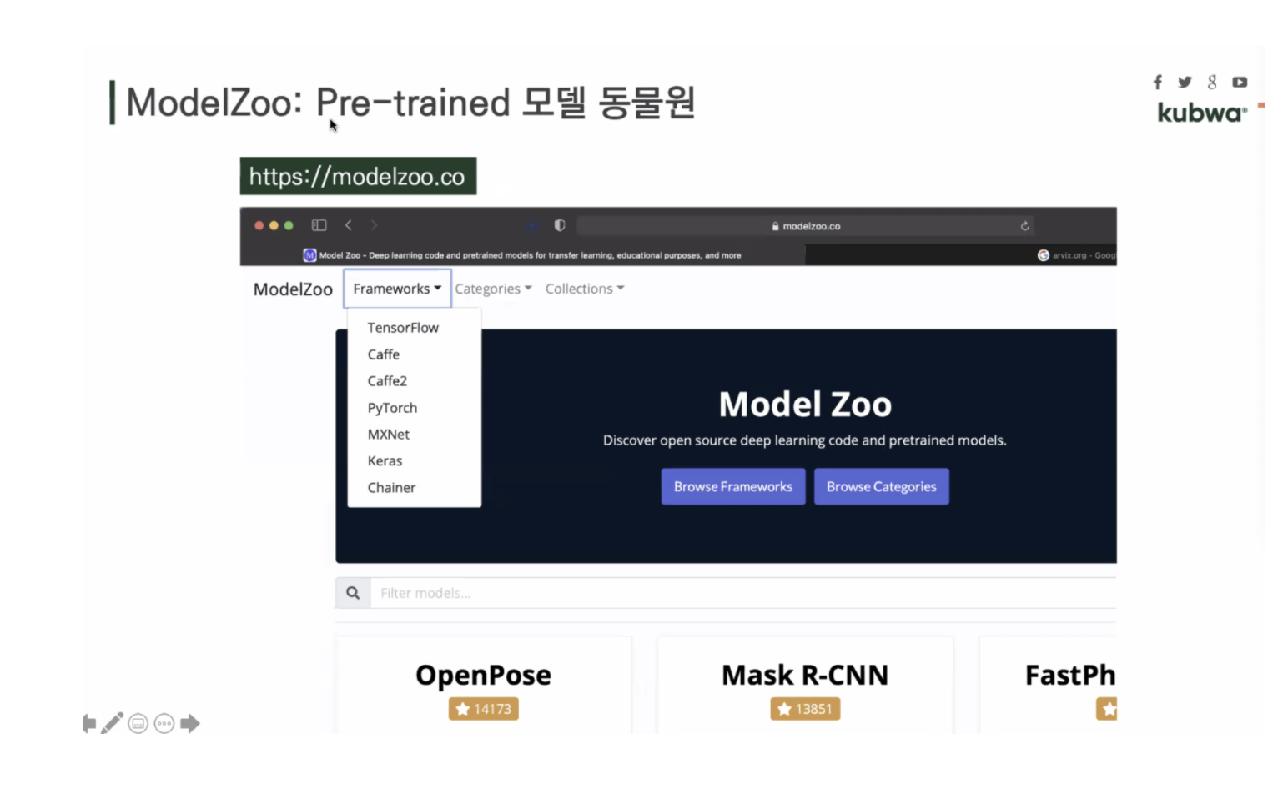The width and height of the screenshot is (1288, 794).
Task: Click the star badge under OpenPose
Action: coord(484,709)
